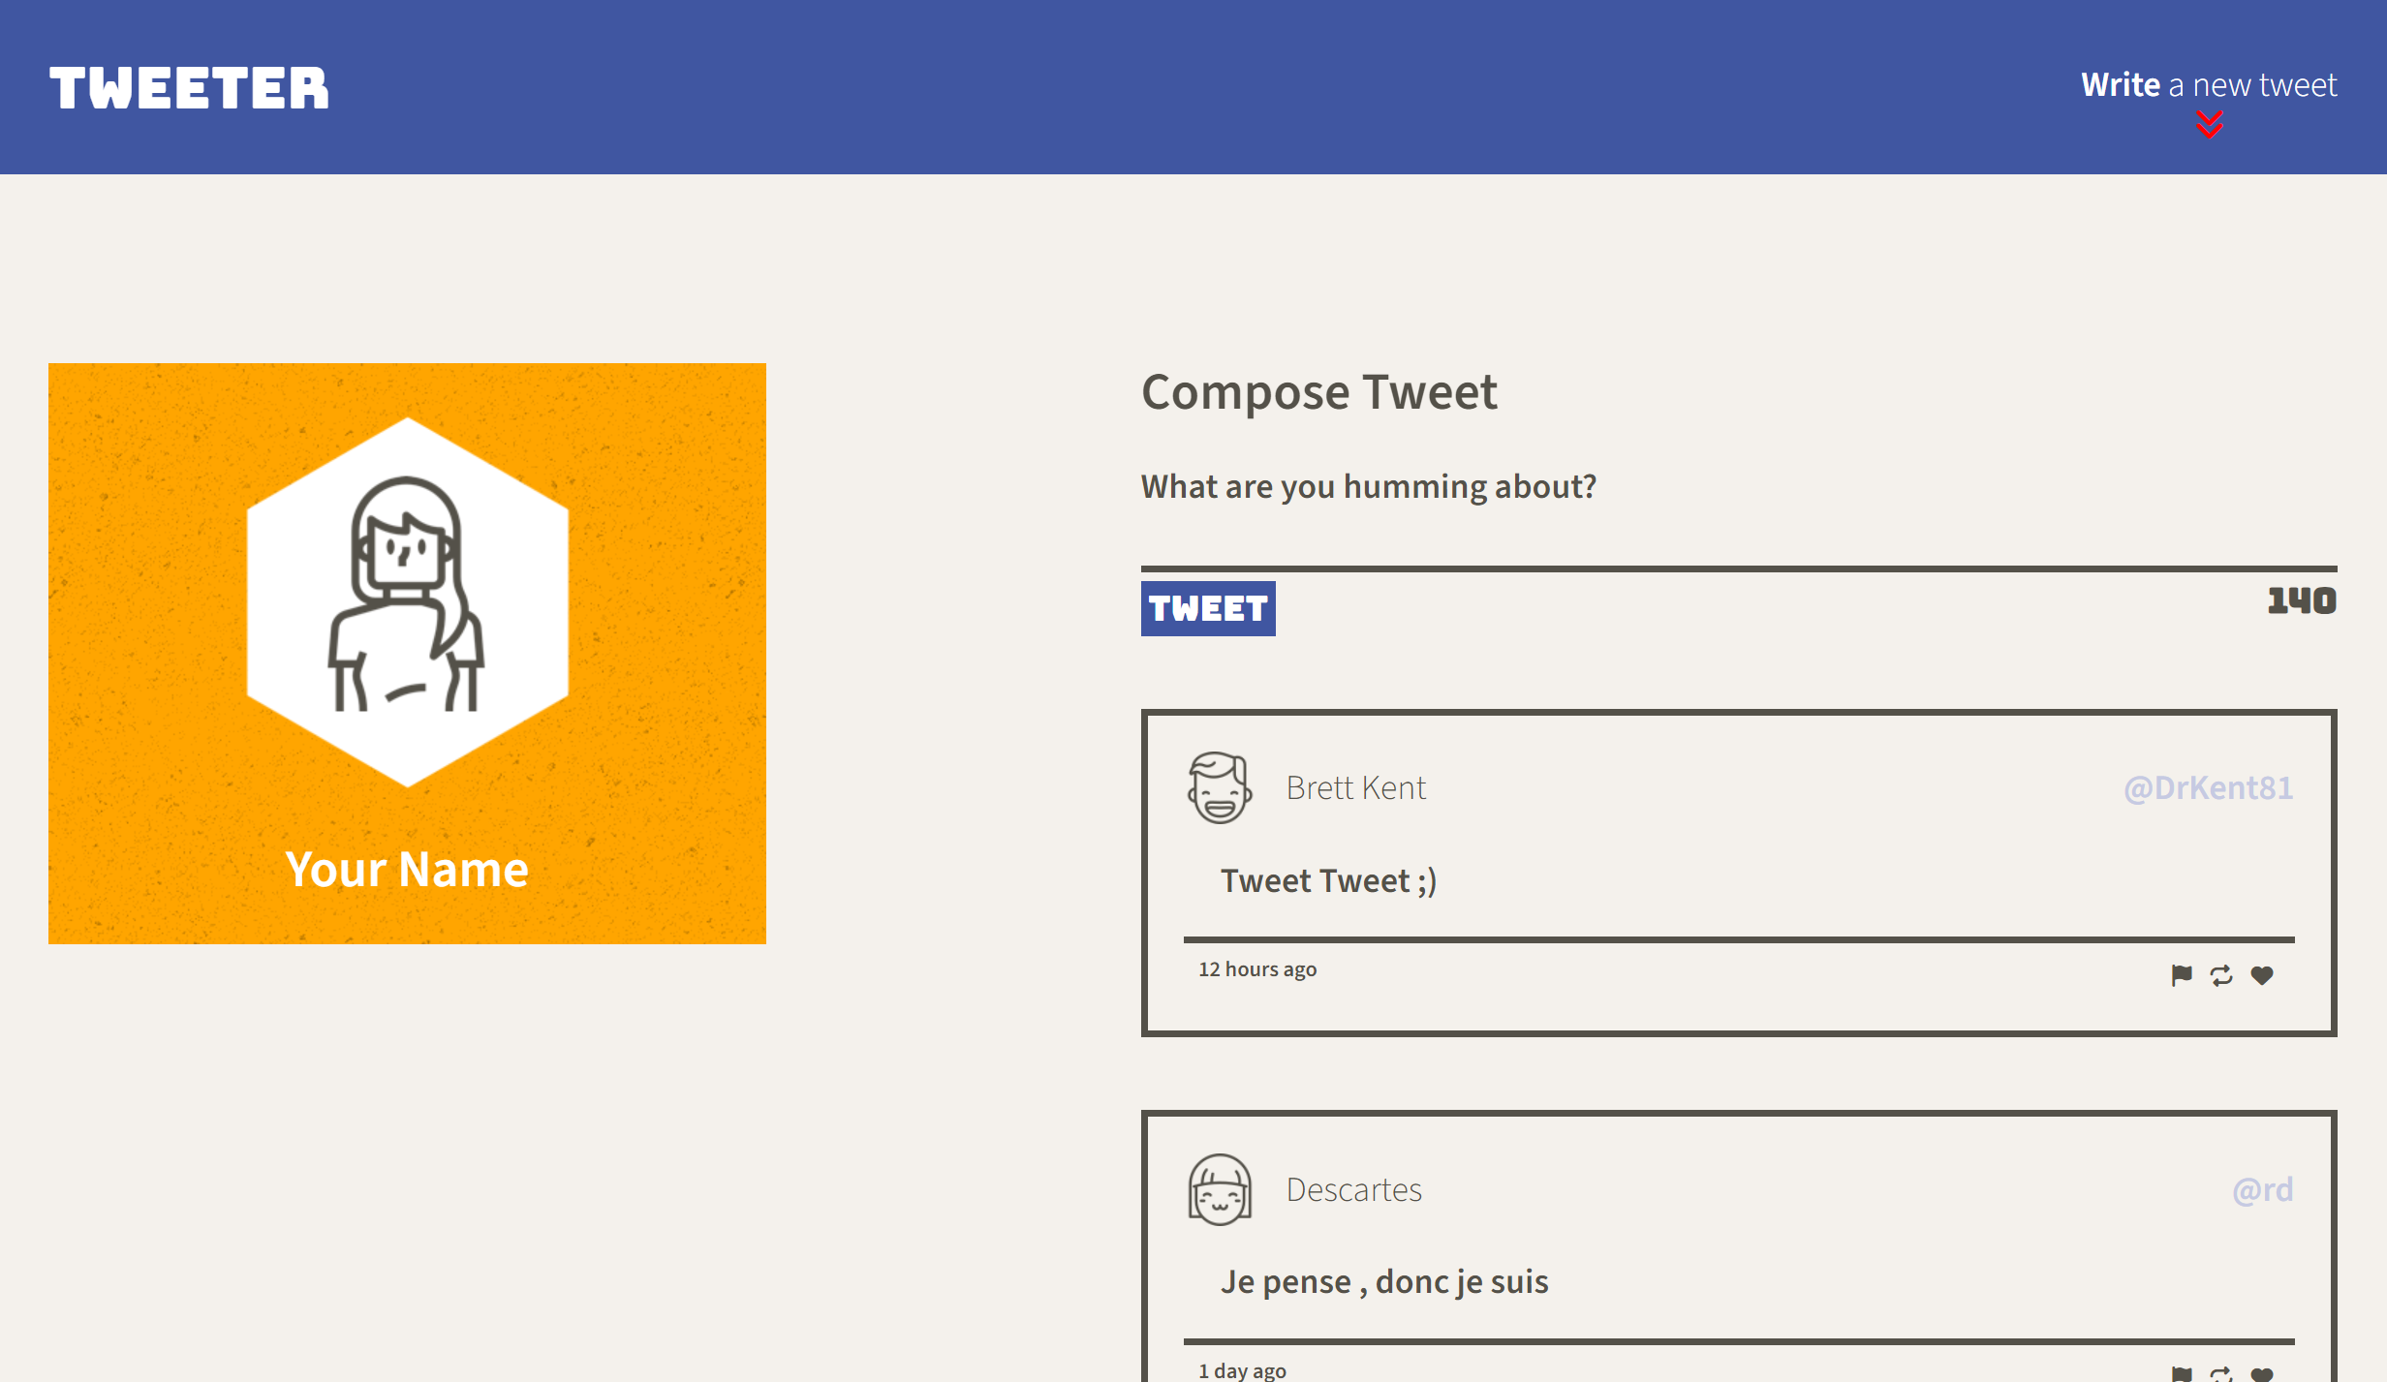The width and height of the screenshot is (2387, 1382).
Task: Click the Your Name profile label
Action: tap(407, 869)
